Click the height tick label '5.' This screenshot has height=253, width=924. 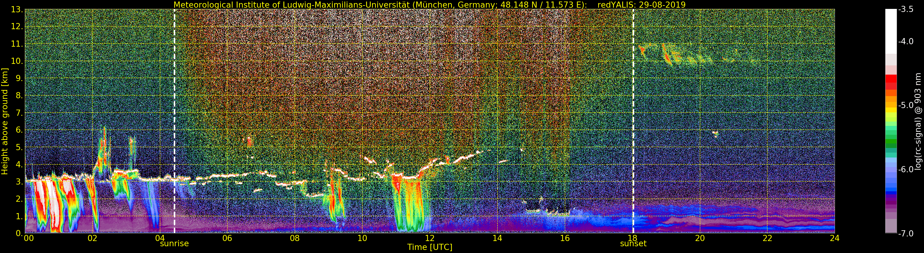tap(19, 147)
